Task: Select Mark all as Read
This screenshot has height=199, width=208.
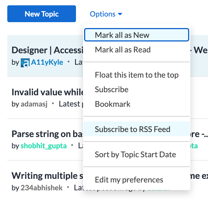Action: click(123, 50)
